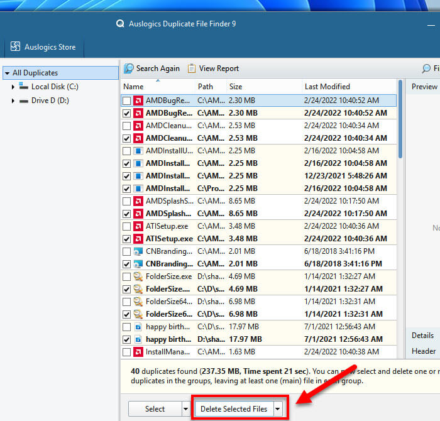Click date 6/18/2018 3:41:16 PM in bold row
440x421 pixels.
[x=343, y=264]
